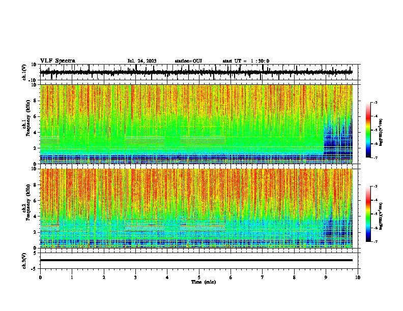Click time axis tick label '5'

199,277
